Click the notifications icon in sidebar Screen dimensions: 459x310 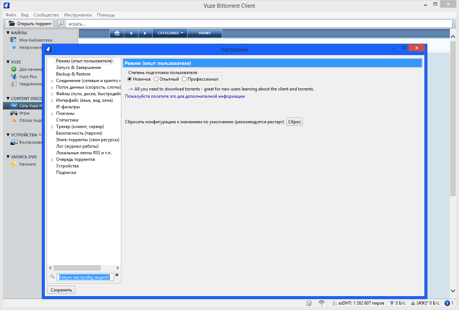tap(14, 84)
